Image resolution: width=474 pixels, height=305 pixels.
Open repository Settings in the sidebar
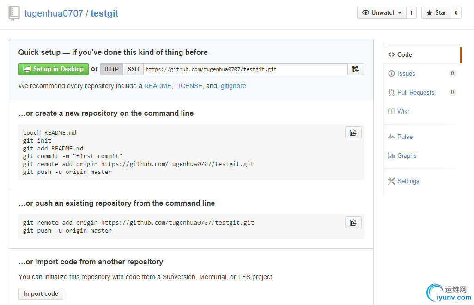(408, 181)
